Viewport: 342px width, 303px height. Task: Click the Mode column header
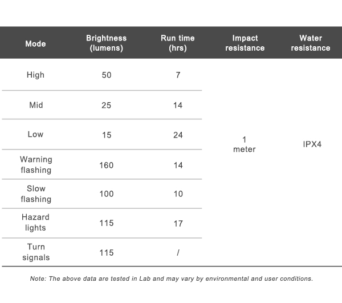(35, 43)
